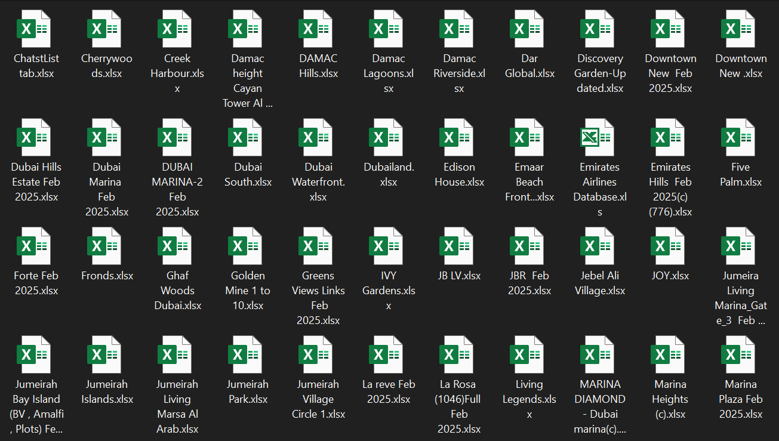This screenshot has width=779, height=441.
Task: Click the Dar Global.xlsx file icon
Action: (x=529, y=29)
